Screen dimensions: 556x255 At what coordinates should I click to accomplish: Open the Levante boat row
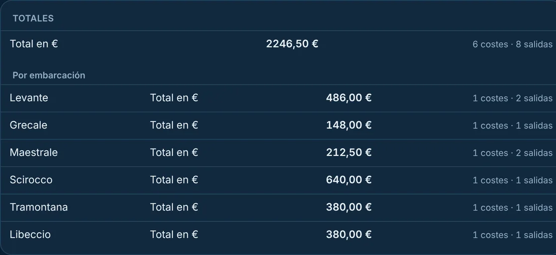(278, 98)
